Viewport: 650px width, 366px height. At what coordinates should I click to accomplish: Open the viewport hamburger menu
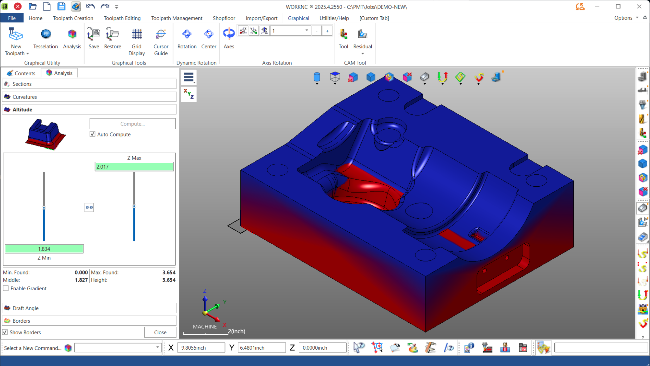[x=189, y=77]
